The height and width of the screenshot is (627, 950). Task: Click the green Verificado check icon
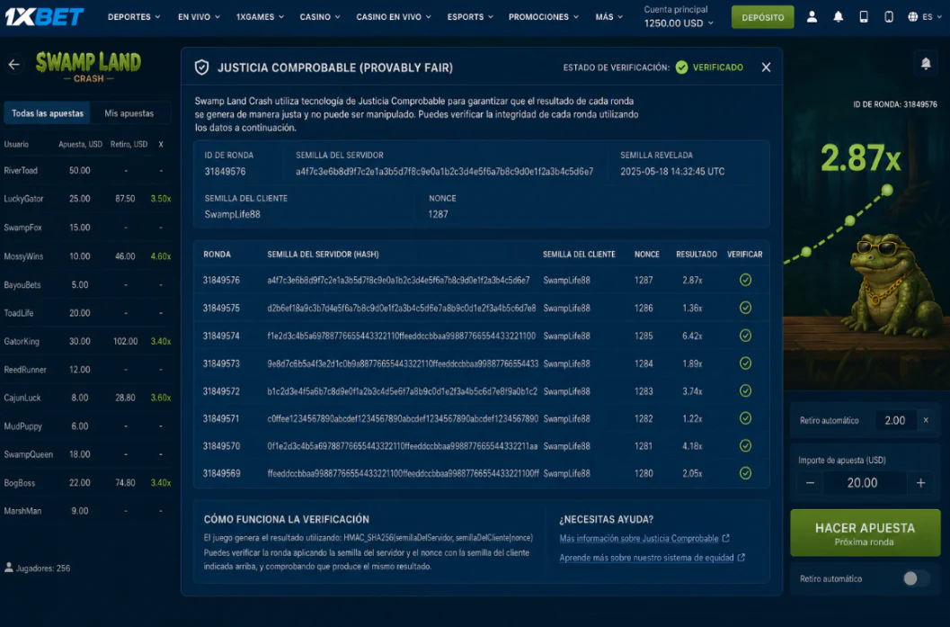[681, 67]
